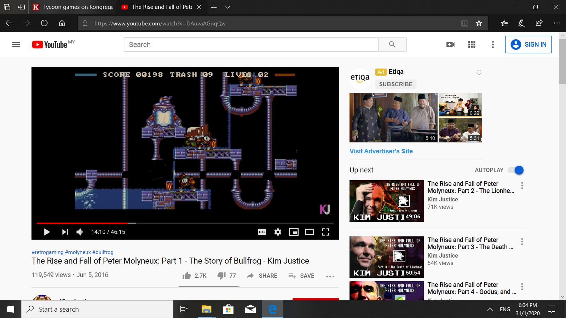Open the Windows Start menu
The width and height of the screenshot is (566, 318).
pyautogui.click(x=11, y=309)
